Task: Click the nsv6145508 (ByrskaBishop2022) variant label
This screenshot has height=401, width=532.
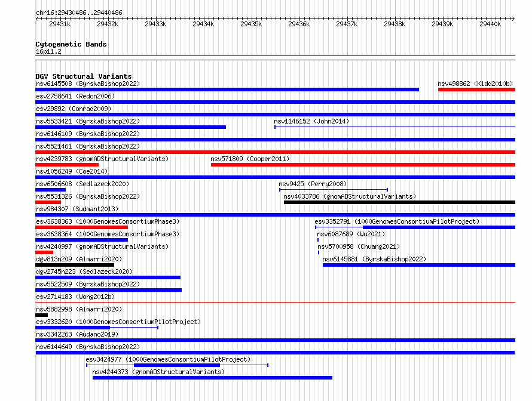Action: coord(88,84)
